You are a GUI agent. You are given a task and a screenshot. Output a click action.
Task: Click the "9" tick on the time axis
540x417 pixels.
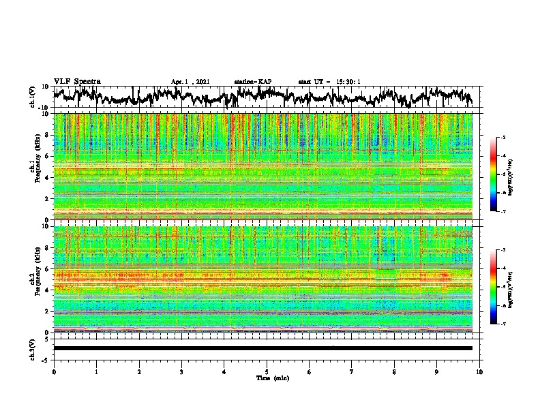coord(436,372)
